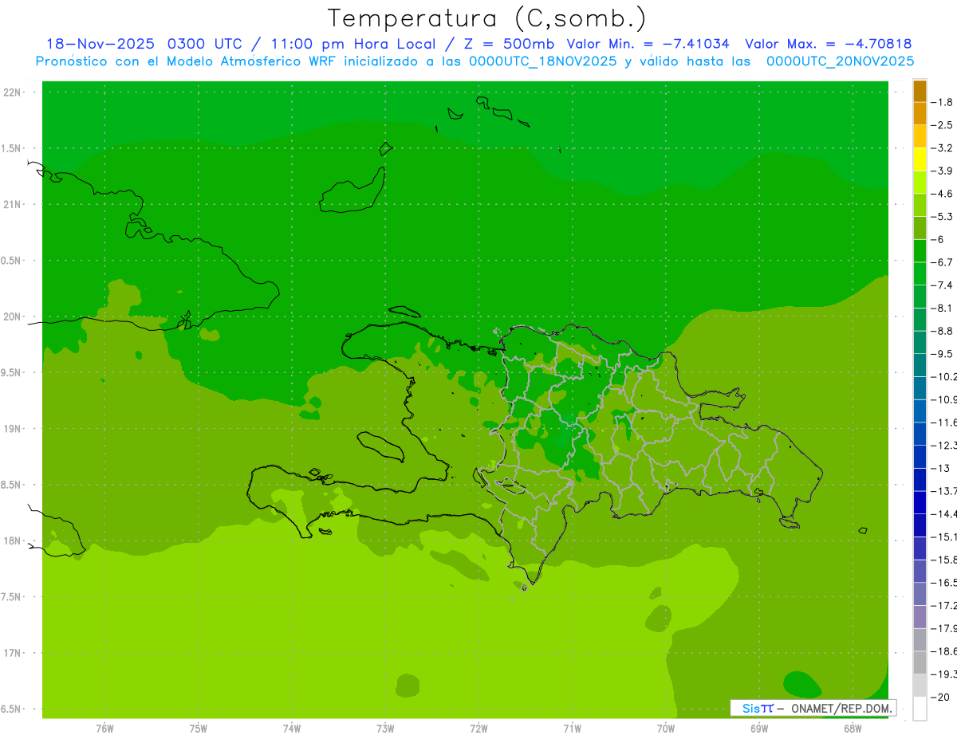Click the legend value "-4.6"
This screenshot has height=739, width=957.
(x=943, y=194)
